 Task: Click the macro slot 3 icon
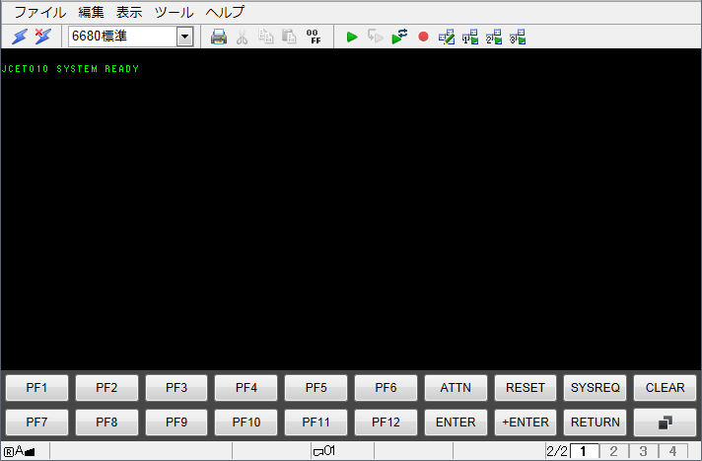(x=518, y=37)
